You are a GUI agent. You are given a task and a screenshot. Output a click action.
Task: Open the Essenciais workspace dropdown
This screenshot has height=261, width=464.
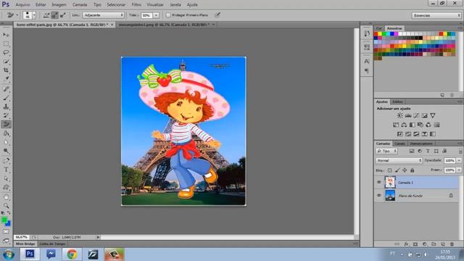point(436,15)
